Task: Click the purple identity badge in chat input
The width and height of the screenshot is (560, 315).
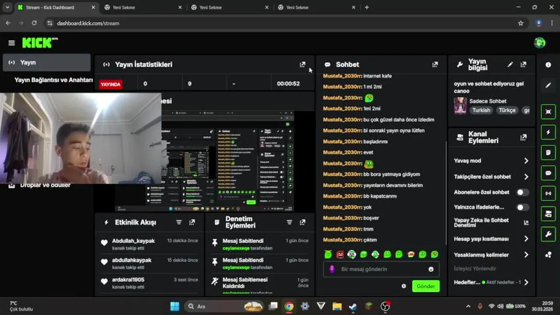Action: coord(332,269)
